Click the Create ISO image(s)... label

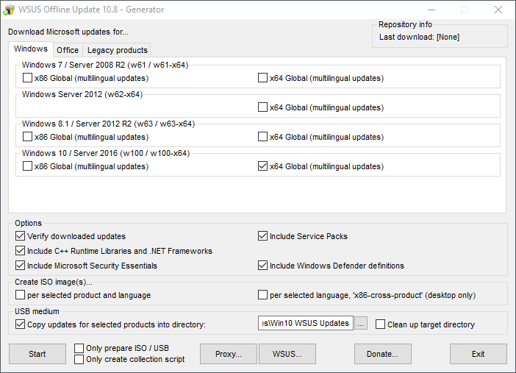point(54,282)
